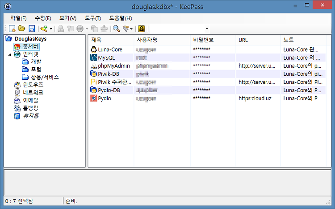This screenshot has height=209, width=335.
Task: Click the Luna-Core entry title
Action: tap(110, 49)
